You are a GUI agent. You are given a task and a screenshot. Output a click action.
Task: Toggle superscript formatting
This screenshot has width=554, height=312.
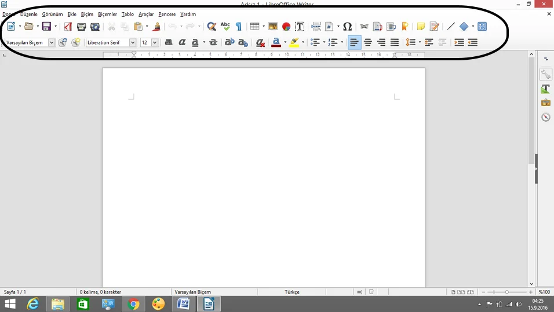[x=229, y=42]
